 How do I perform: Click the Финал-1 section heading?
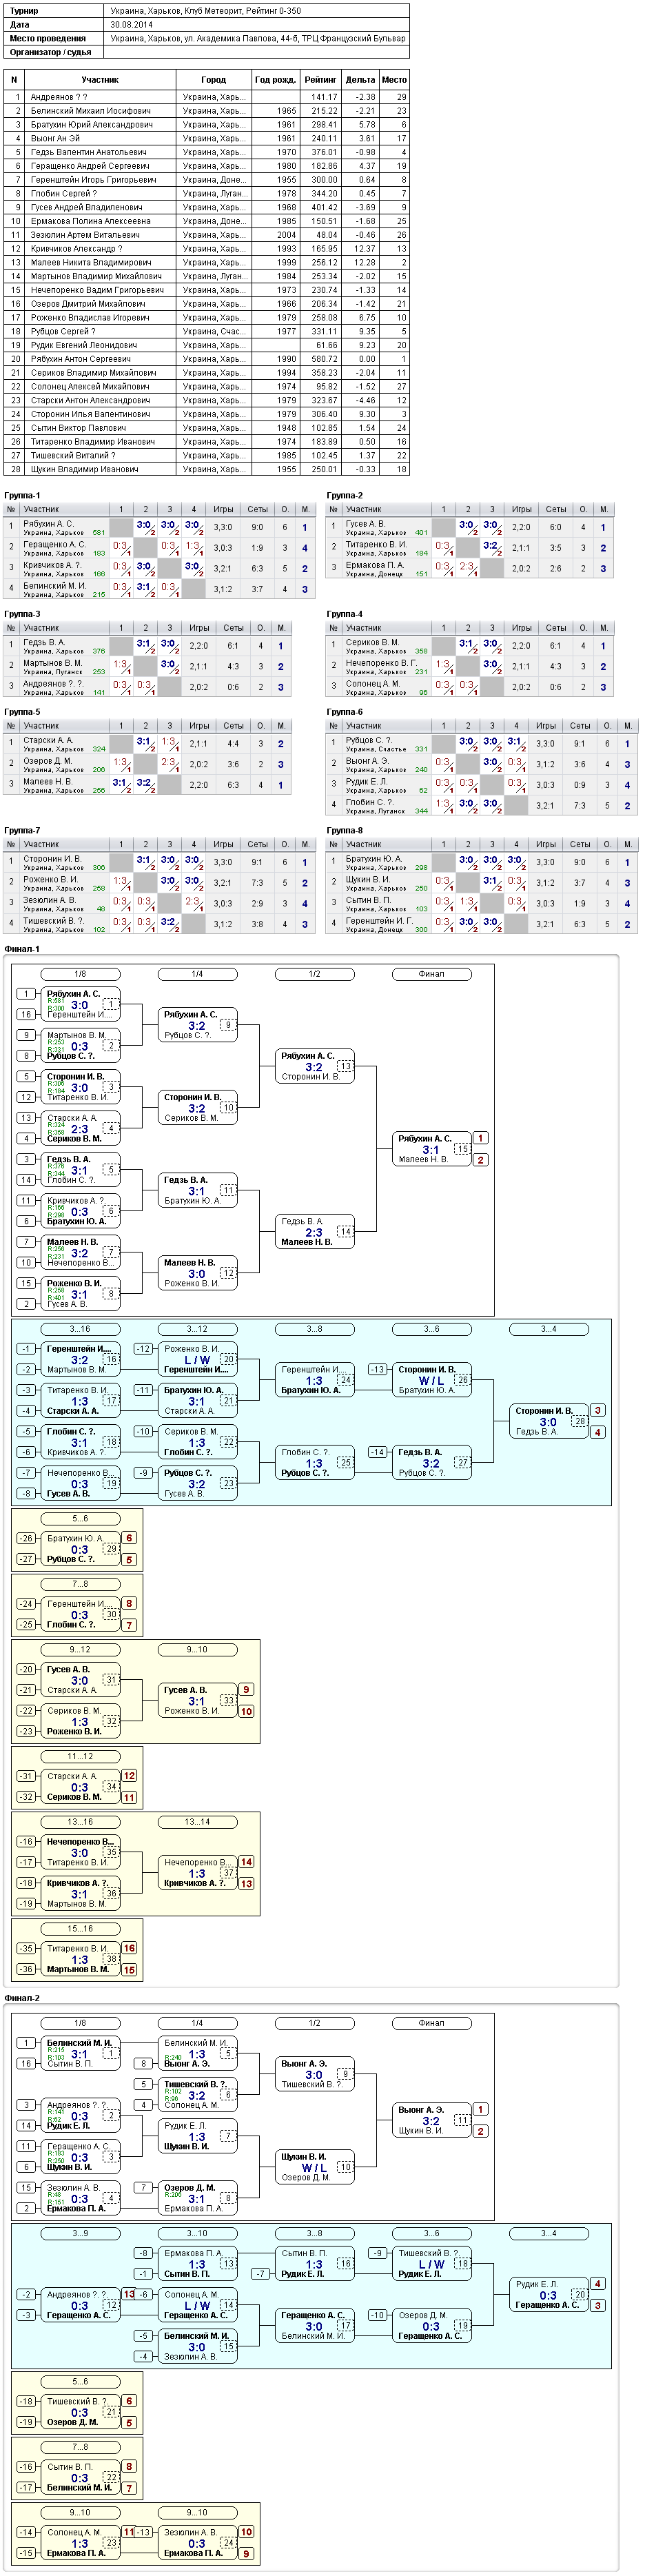pos(22,949)
